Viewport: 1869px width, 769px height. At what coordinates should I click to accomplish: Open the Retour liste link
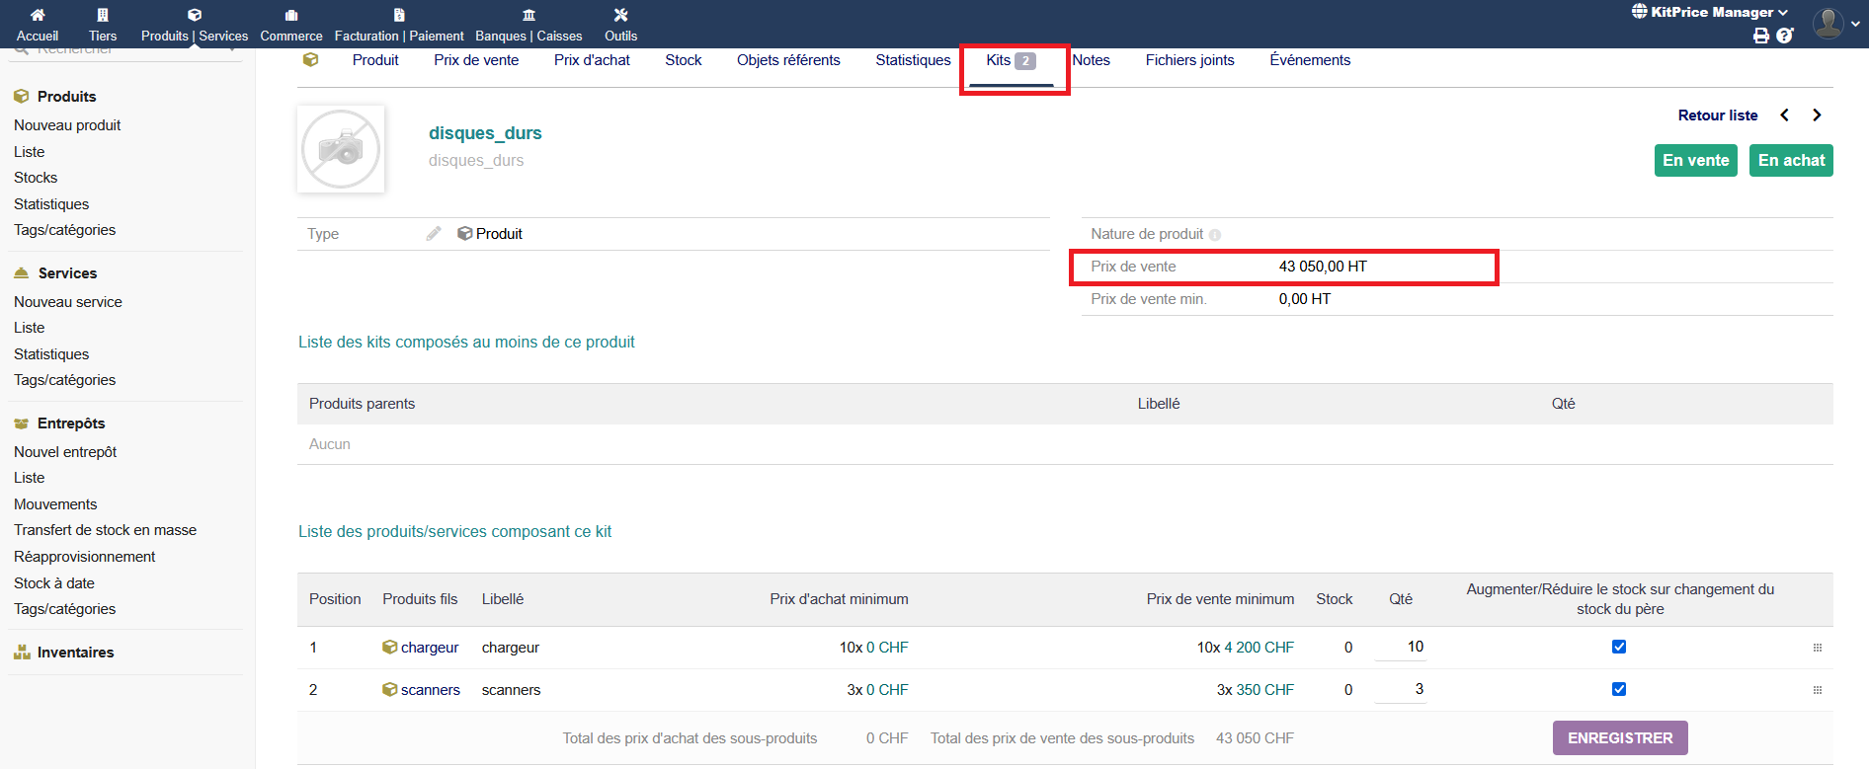coord(1717,115)
